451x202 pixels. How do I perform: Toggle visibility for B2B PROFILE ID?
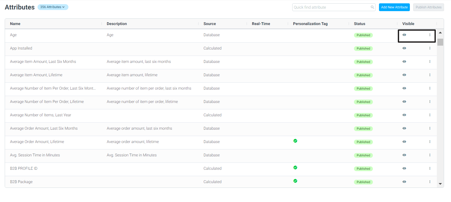(404, 168)
